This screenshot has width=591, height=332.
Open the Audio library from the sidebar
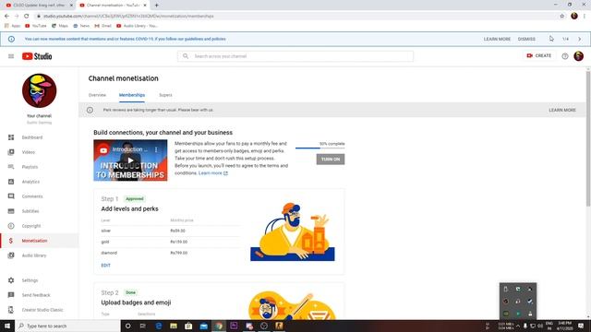(34, 255)
